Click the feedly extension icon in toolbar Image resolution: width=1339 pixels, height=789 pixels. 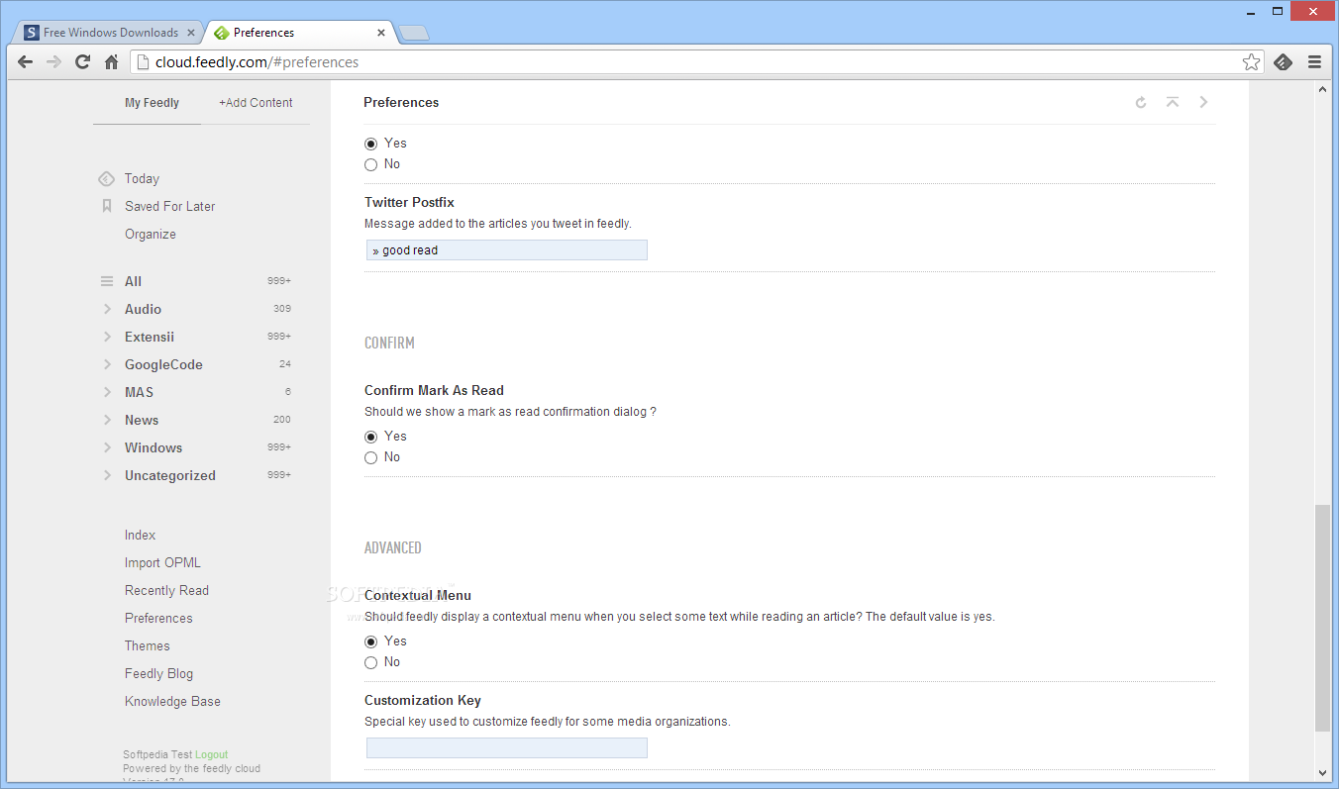1283,61
